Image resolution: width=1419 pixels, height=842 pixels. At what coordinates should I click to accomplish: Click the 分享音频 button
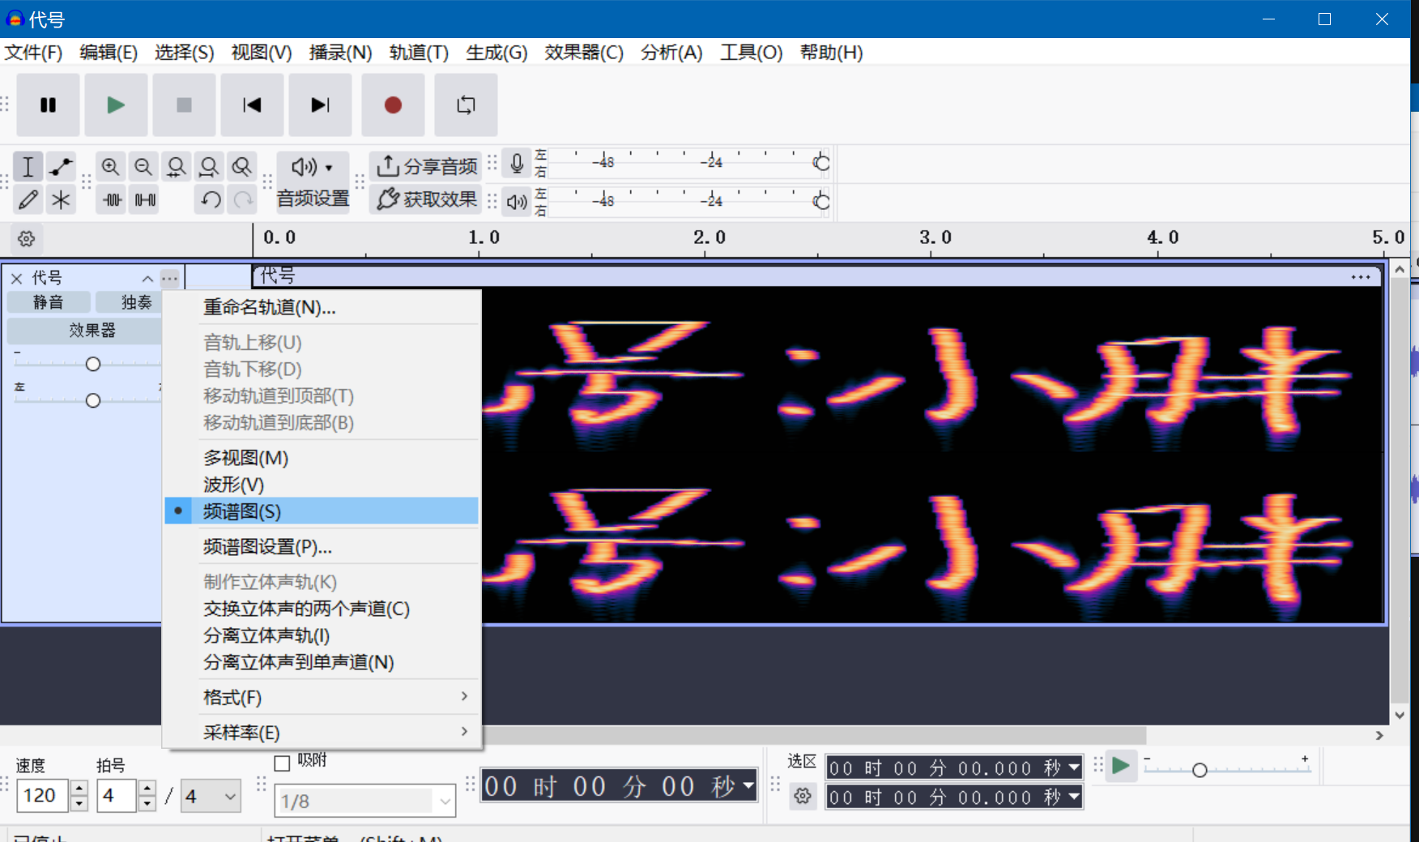(427, 166)
